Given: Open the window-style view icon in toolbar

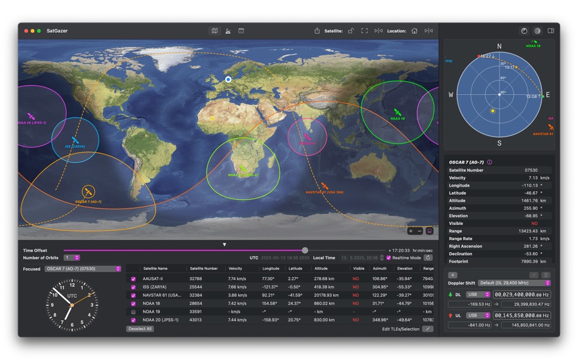Looking at the screenshot, I should click(241, 31).
